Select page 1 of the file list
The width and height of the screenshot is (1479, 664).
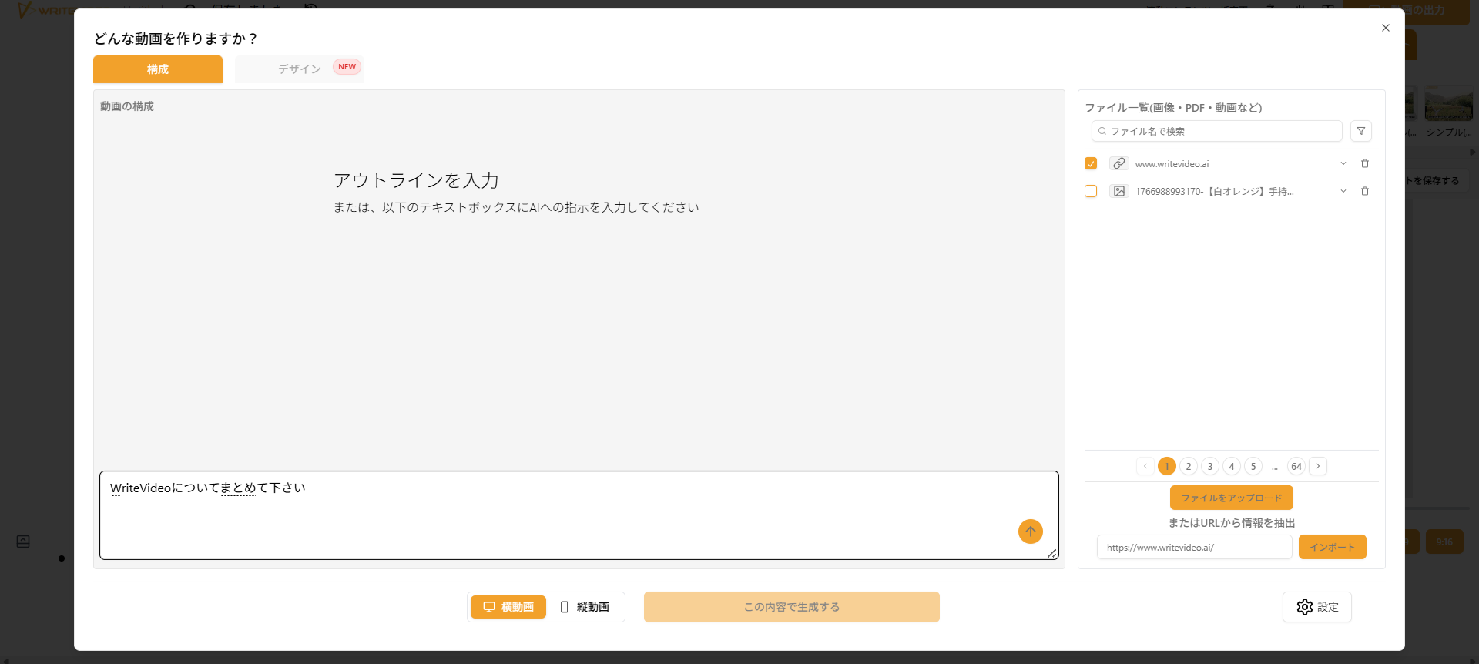pyautogui.click(x=1167, y=466)
